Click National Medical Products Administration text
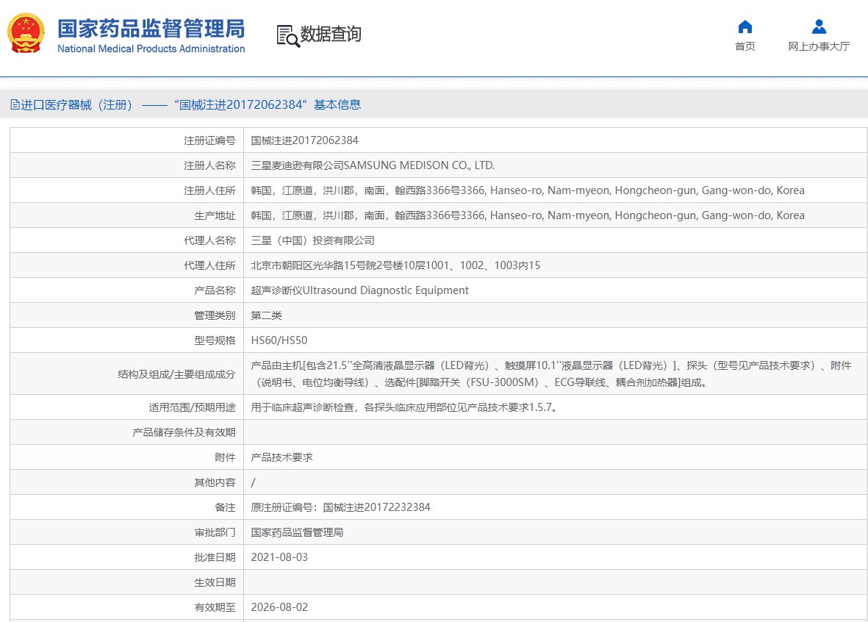The height and width of the screenshot is (622, 868). 151,49
